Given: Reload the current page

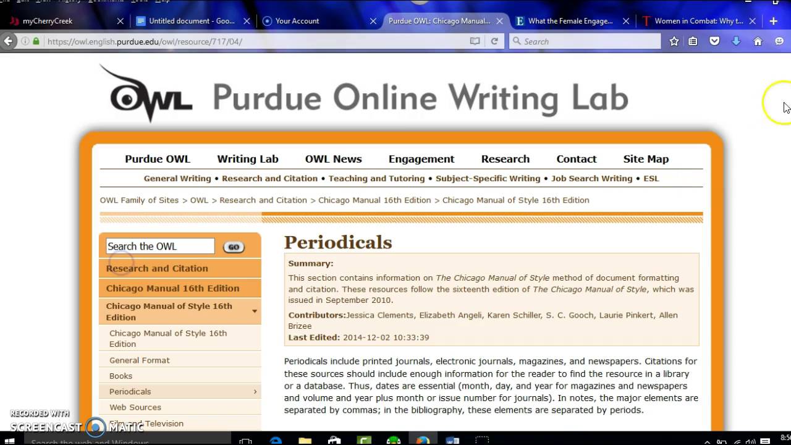Looking at the screenshot, I should [494, 41].
